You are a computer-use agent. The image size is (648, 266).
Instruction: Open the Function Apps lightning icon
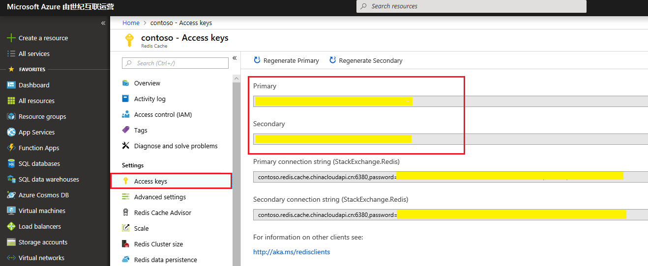11,148
